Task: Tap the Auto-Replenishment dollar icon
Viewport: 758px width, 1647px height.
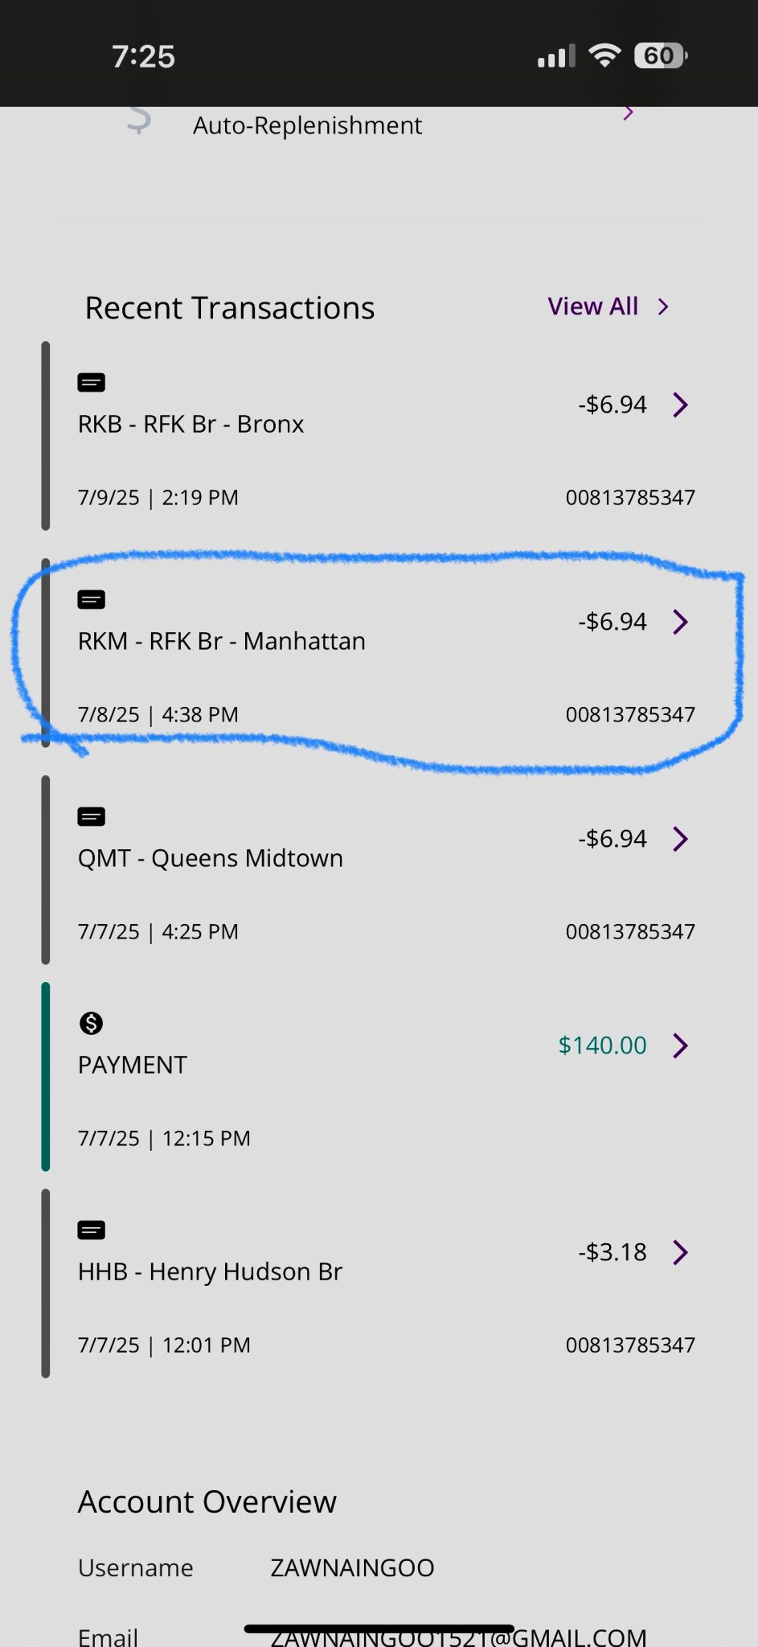Action: pyautogui.click(x=139, y=119)
